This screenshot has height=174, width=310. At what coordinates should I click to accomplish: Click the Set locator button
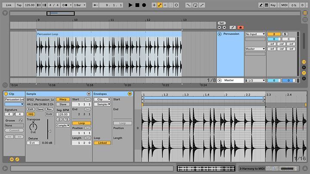(222, 23)
